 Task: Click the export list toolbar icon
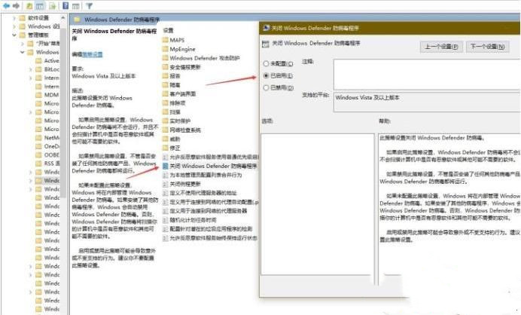pyautogui.click(x=53, y=6)
